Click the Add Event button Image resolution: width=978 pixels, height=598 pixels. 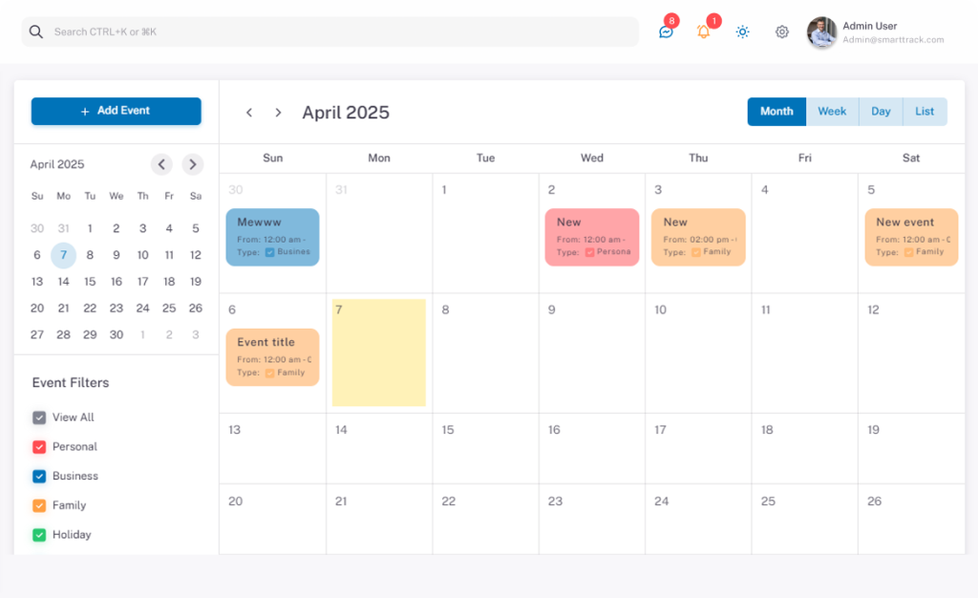click(116, 111)
